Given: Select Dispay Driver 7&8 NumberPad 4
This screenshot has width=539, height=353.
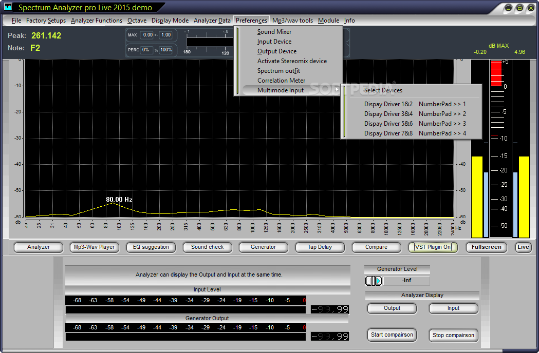Looking at the screenshot, I should pos(415,133).
